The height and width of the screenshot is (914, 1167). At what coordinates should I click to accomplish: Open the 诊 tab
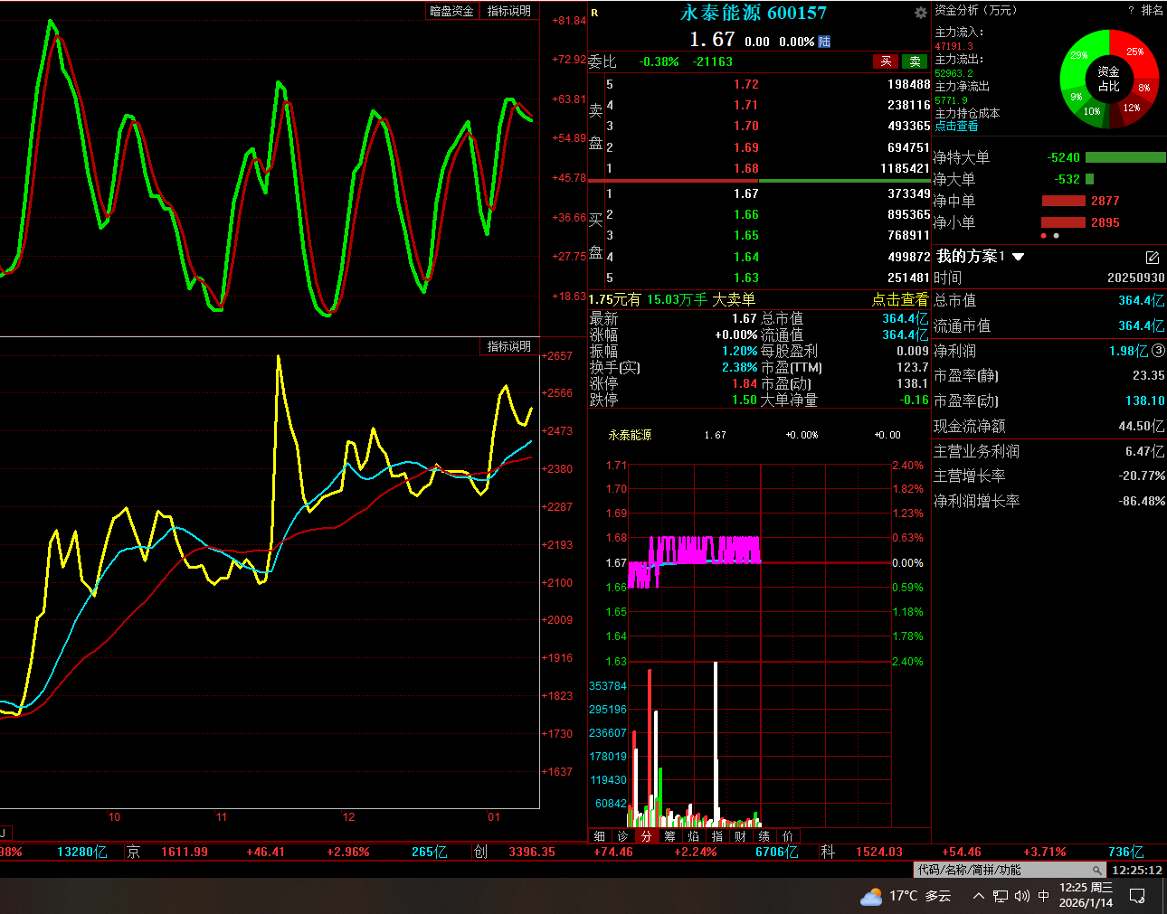pyautogui.click(x=622, y=836)
